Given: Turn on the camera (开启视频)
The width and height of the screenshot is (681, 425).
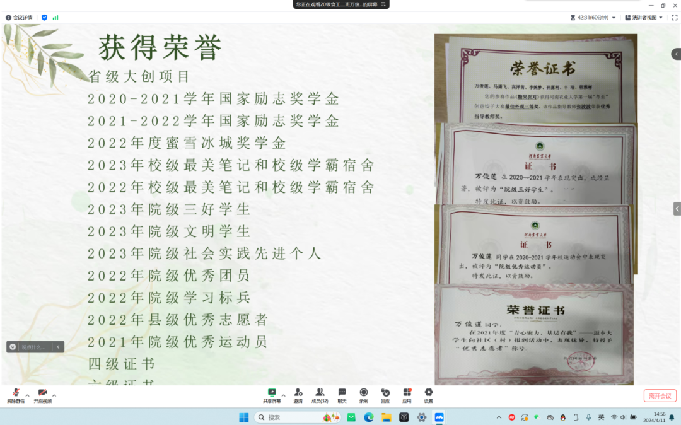Looking at the screenshot, I should coord(42,393).
